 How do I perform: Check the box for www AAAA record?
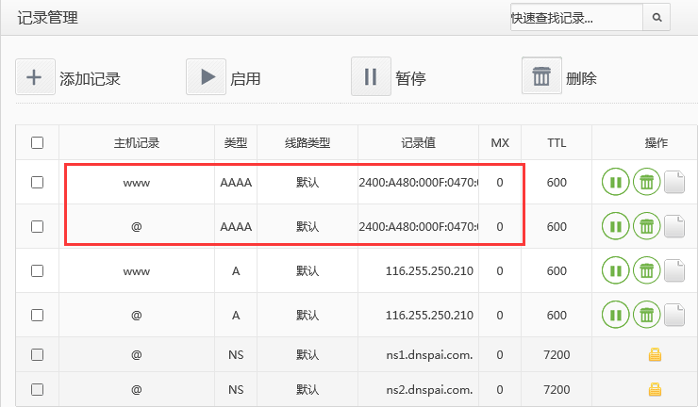click(38, 183)
